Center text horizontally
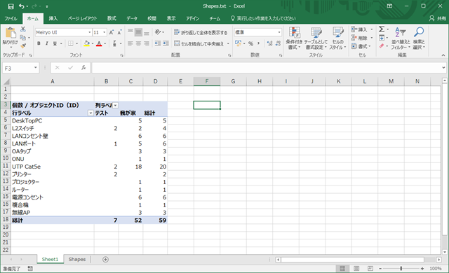This screenshot has width=449, height=273. tap(138, 43)
